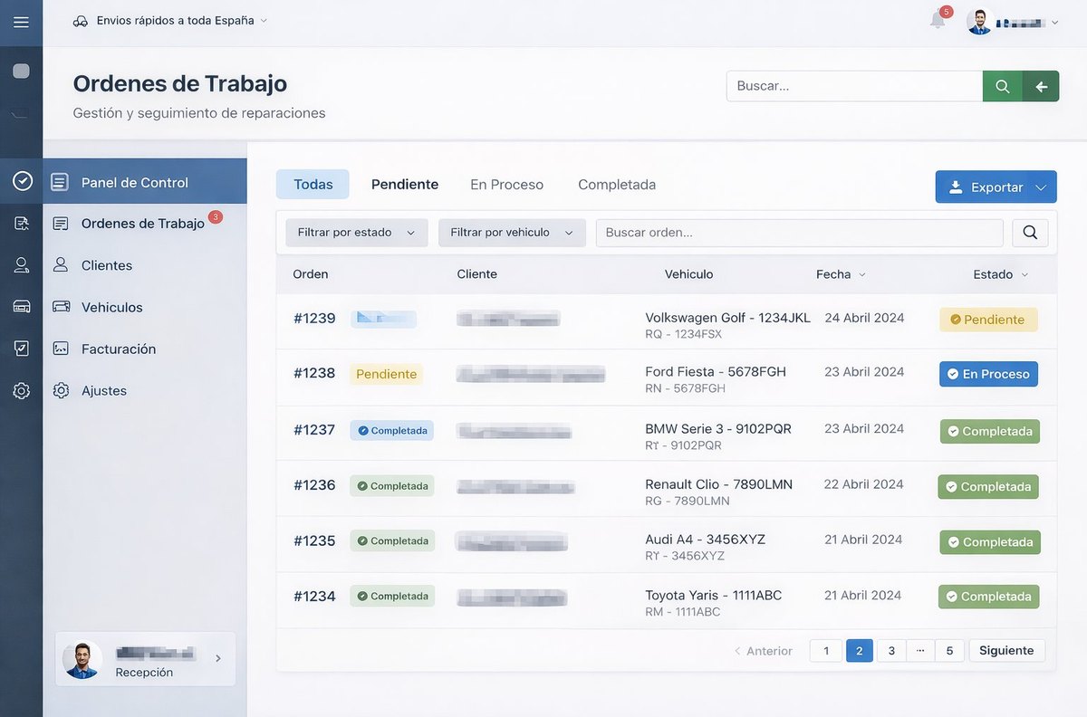Open the Envios rápidos a toda España dropdown
This screenshot has height=717, width=1087.
[172, 19]
